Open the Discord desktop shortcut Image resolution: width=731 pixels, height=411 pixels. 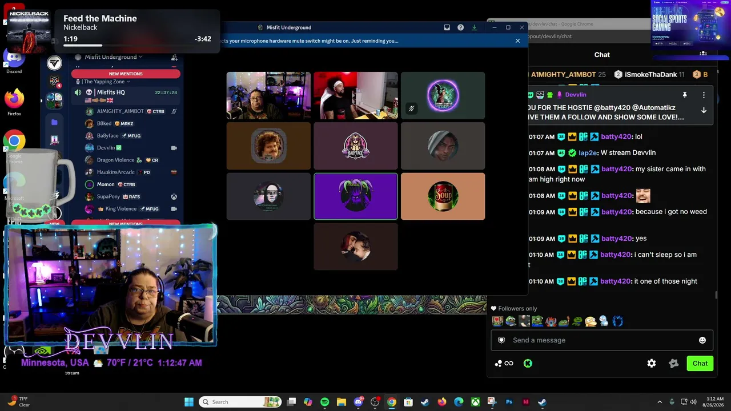pyautogui.click(x=14, y=61)
